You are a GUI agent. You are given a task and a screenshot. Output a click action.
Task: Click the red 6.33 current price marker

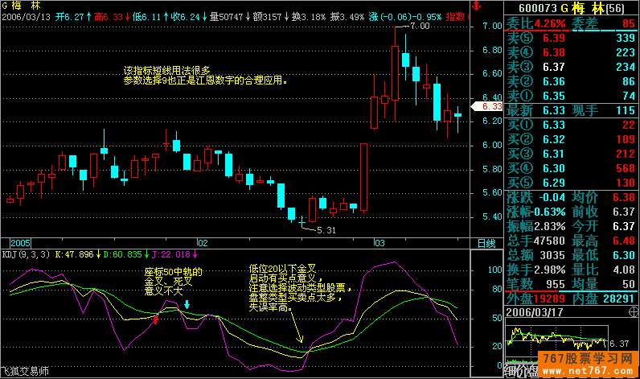point(490,105)
